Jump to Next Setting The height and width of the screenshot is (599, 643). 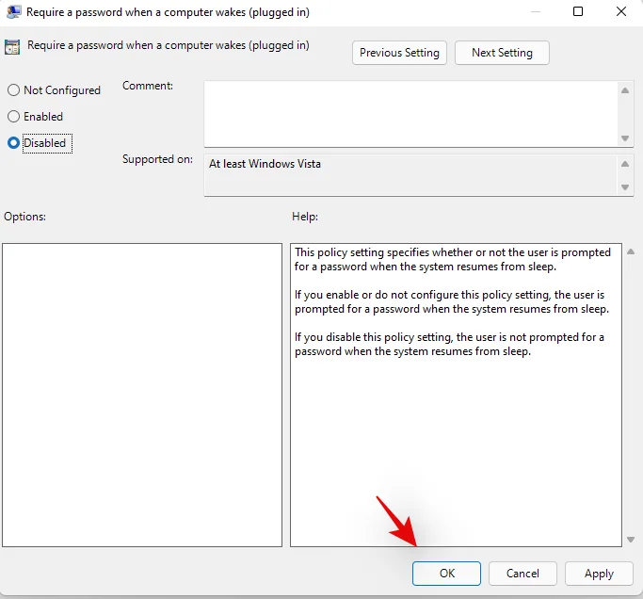pyautogui.click(x=502, y=53)
